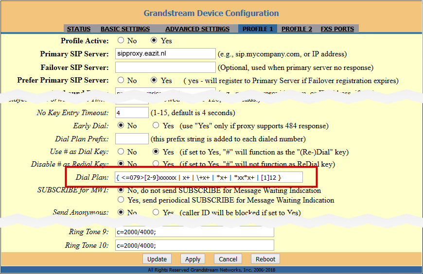Choose Yes, send periodical SUBSCRIBE option
This screenshot has width=423, height=274.
[121, 200]
